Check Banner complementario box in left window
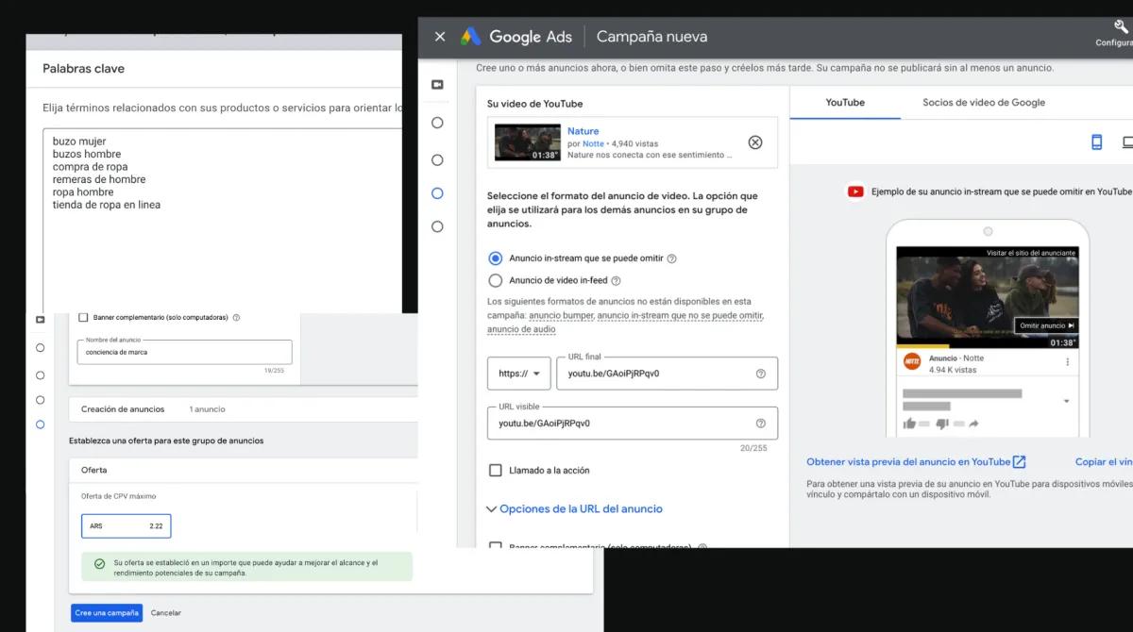This screenshot has height=632, width=1133. point(83,318)
